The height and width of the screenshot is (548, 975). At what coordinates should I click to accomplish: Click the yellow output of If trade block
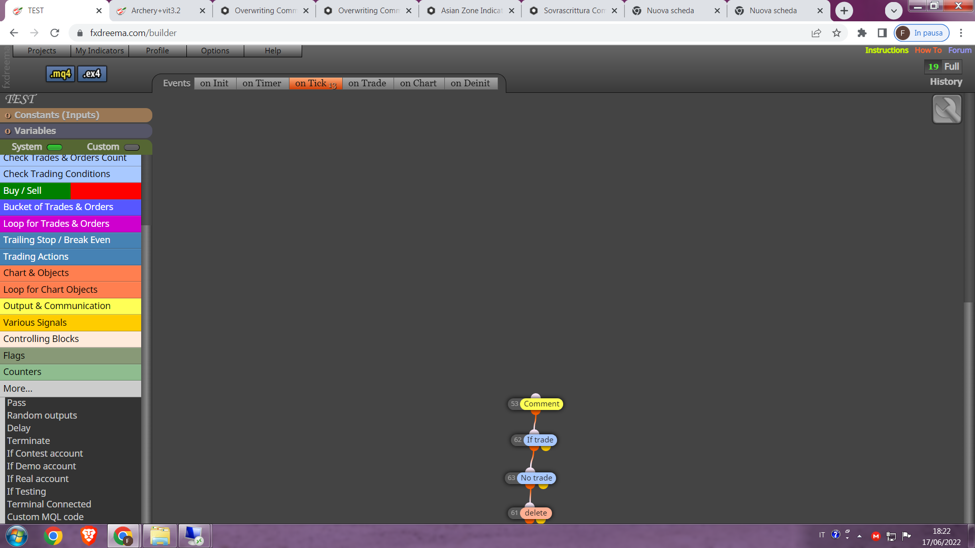pyautogui.click(x=546, y=448)
